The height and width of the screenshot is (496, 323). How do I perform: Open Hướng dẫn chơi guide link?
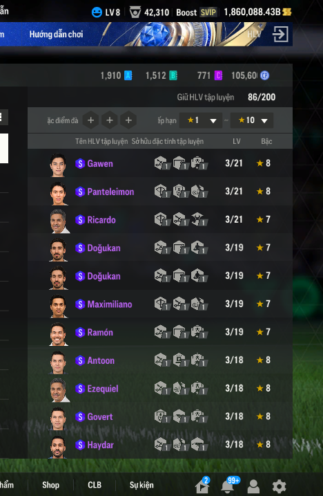pyautogui.click(x=56, y=34)
